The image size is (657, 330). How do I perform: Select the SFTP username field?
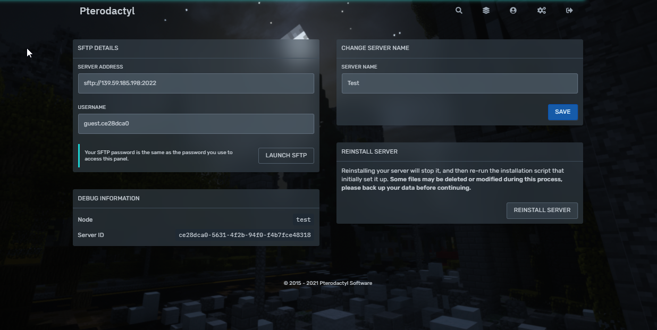pyautogui.click(x=196, y=124)
